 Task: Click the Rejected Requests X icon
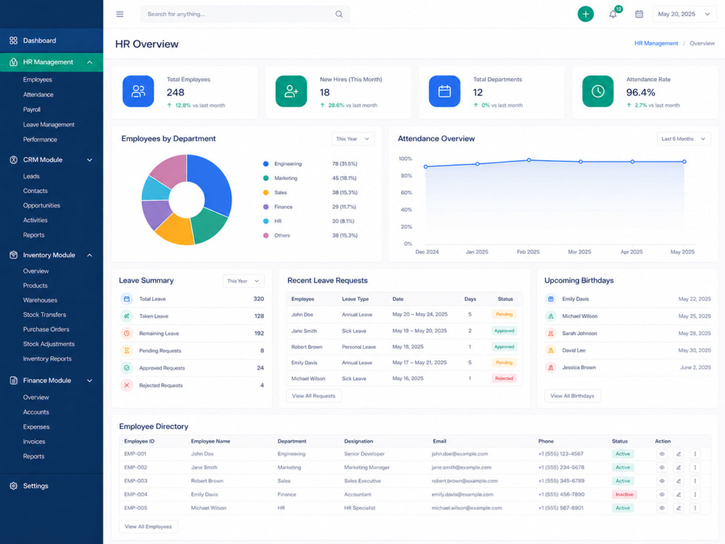click(x=127, y=385)
